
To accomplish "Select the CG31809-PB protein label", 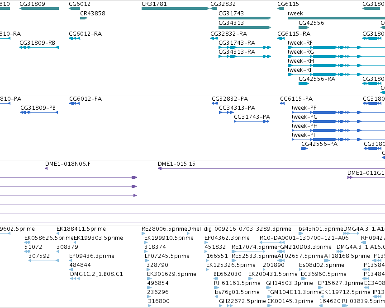I will click(38, 108).
